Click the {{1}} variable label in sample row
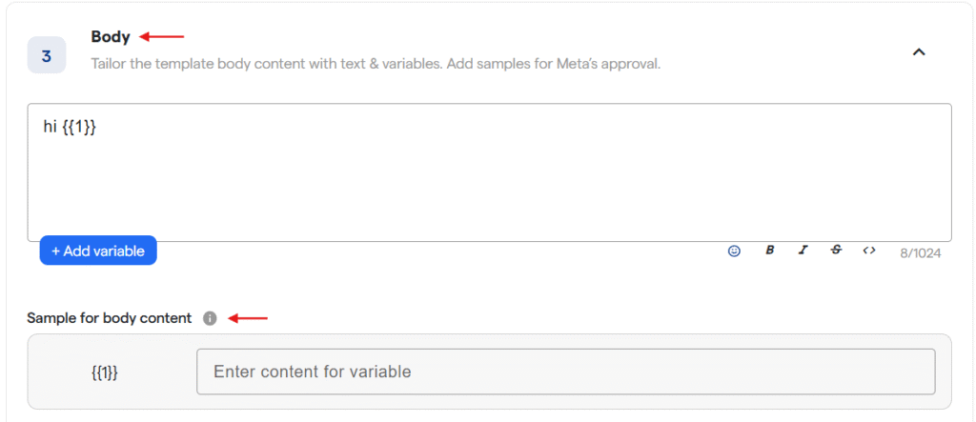This screenshot has height=422, width=976. click(x=104, y=372)
